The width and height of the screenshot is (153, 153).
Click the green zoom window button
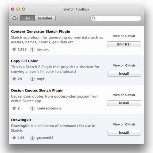point(24,9)
